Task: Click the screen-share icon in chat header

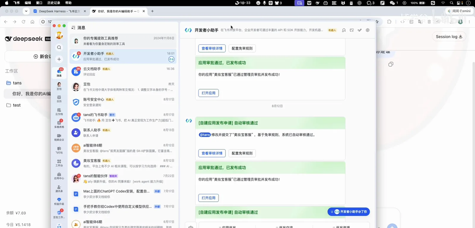Action: [x=352, y=30]
